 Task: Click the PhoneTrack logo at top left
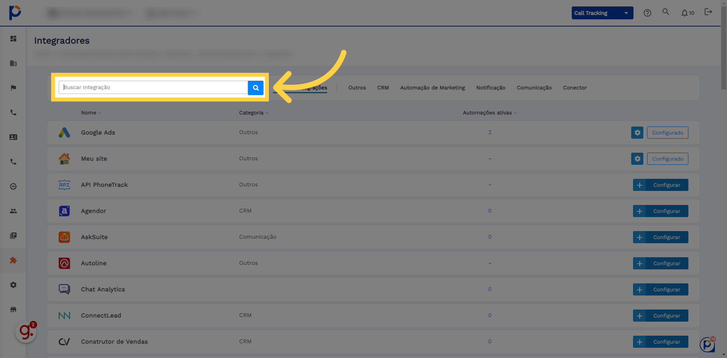15,13
